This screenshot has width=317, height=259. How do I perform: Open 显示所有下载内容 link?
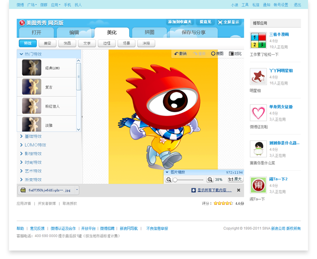point(214,190)
